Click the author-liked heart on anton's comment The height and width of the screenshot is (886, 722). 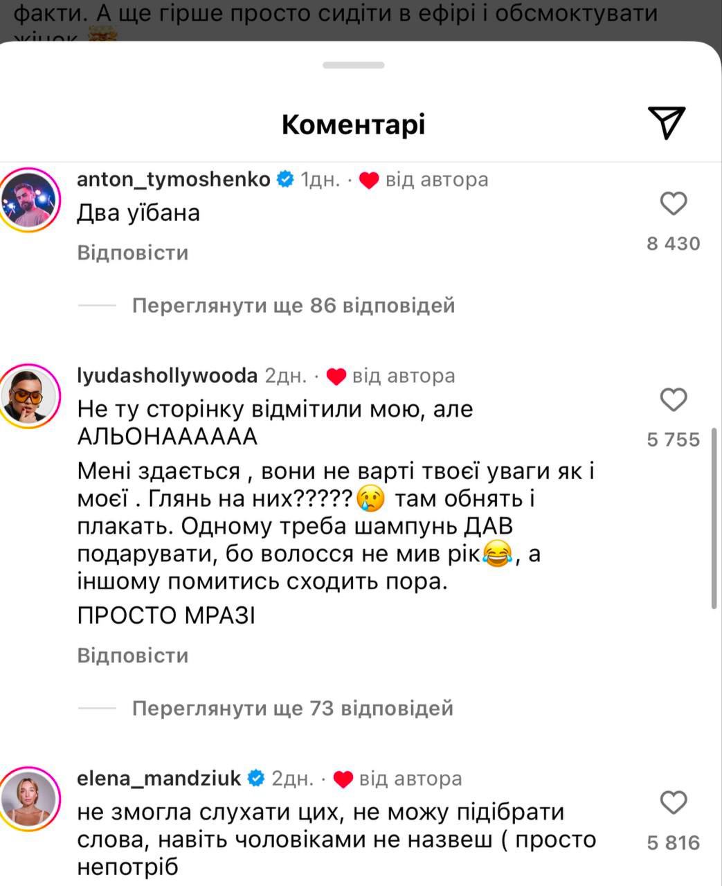tap(370, 181)
